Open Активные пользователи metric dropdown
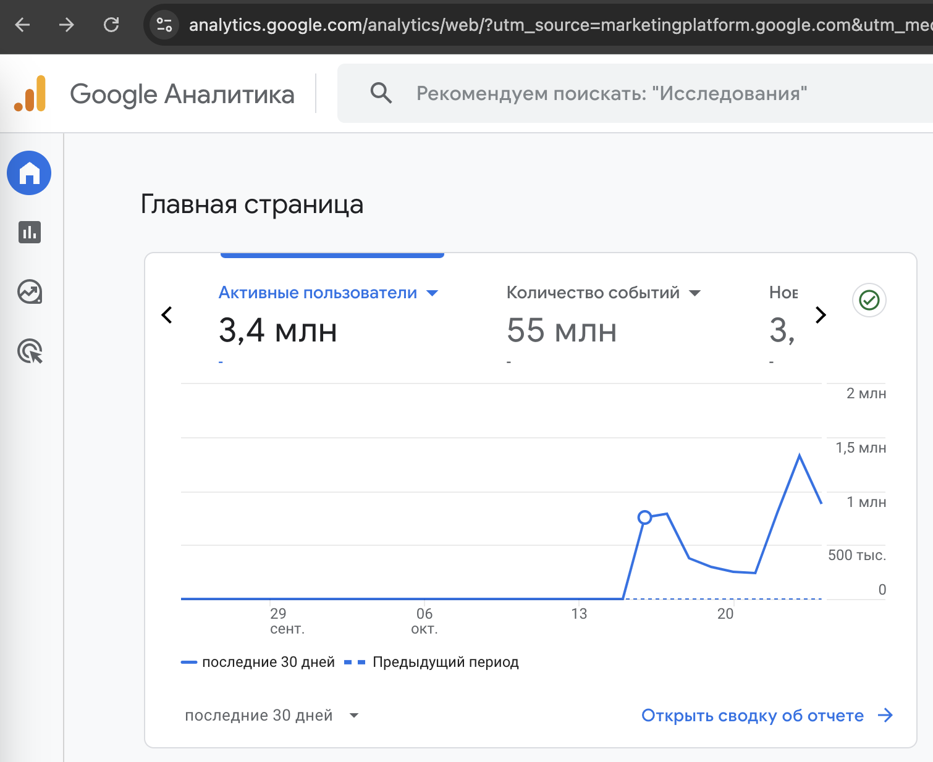 (x=432, y=293)
